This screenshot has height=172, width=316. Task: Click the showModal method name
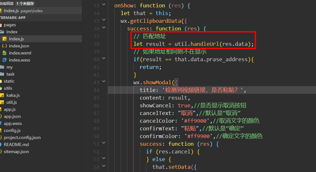click(x=157, y=82)
